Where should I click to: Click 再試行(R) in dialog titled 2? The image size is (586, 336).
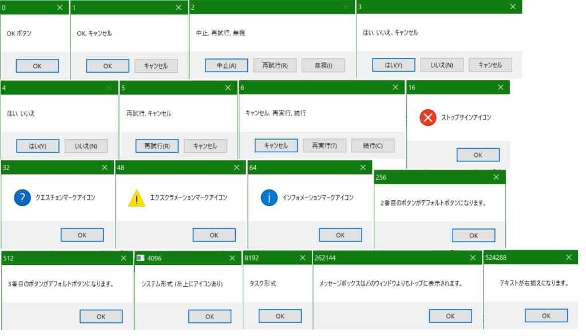point(275,65)
